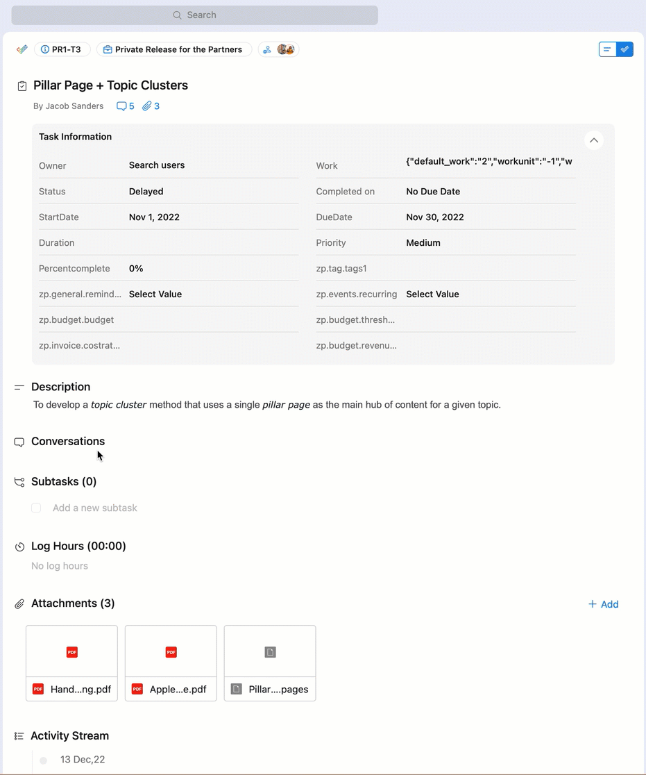Click the clipboard icon beside the task title
Screen dimensions: 646x775
(x=22, y=86)
